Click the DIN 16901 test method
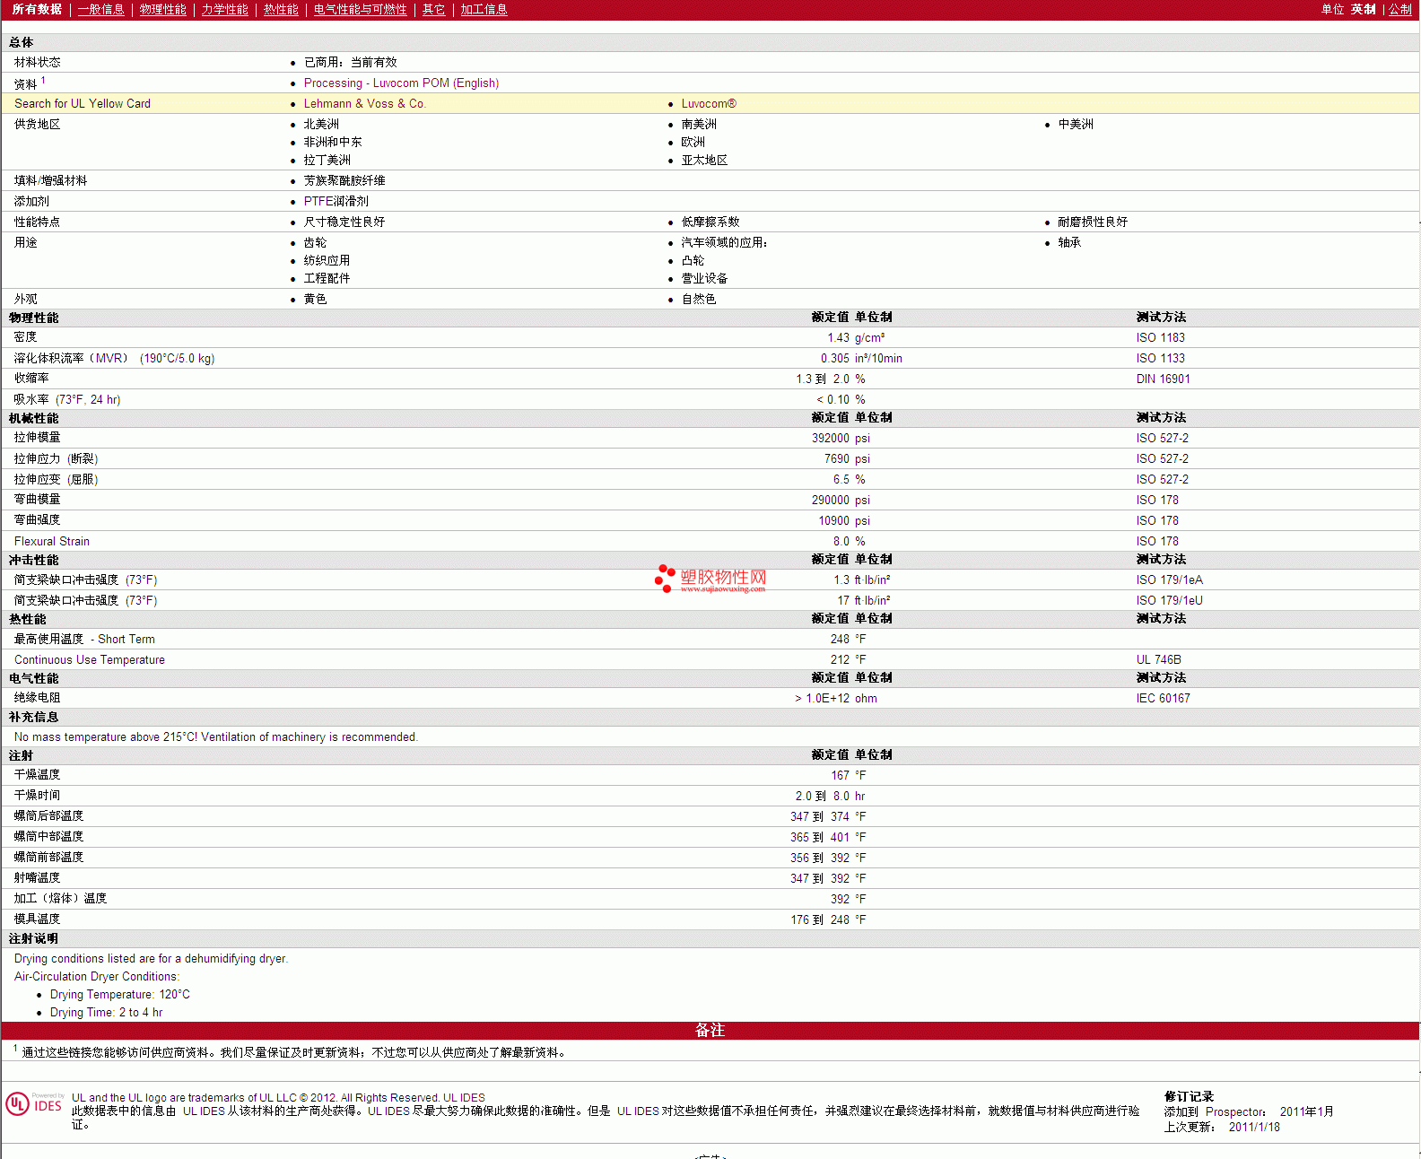Viewport: 1421px width, 1159px height. (x=1163, y=379)
